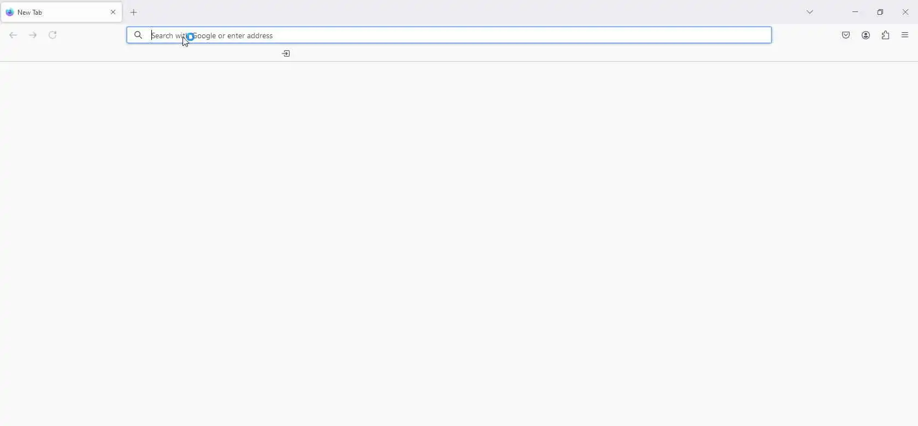Open the Extensions puzzle icon

pos(885,35)
